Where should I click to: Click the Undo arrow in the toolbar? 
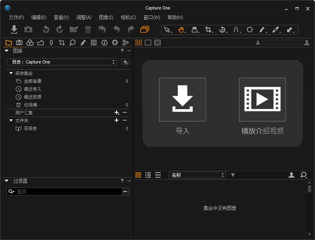[x=117, y=30]
